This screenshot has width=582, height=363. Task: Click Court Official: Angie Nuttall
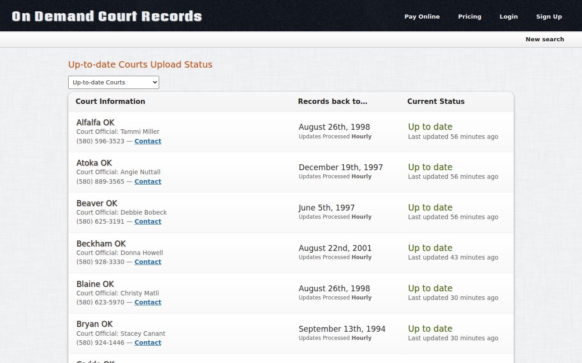(118, 172)
